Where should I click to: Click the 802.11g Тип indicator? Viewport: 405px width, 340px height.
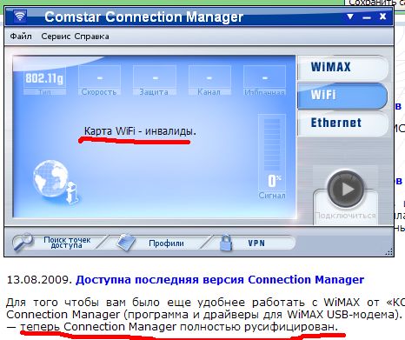click(x=44, y=81)
